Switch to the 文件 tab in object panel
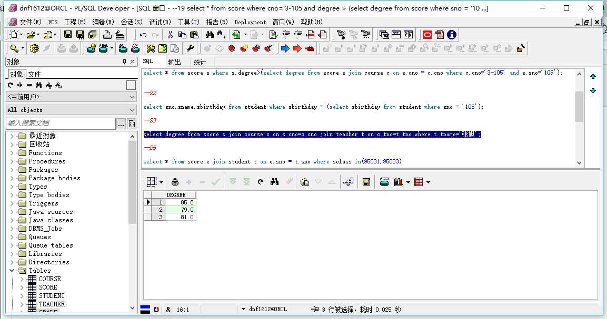The height and width of the screenshot is (319, 607). click(34, 74)
